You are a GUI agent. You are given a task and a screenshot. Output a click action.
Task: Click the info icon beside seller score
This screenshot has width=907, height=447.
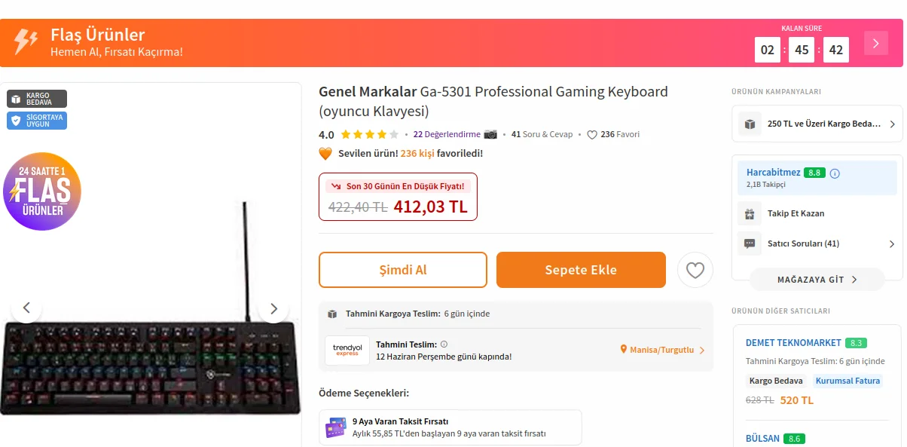click(x=835, y=173)
